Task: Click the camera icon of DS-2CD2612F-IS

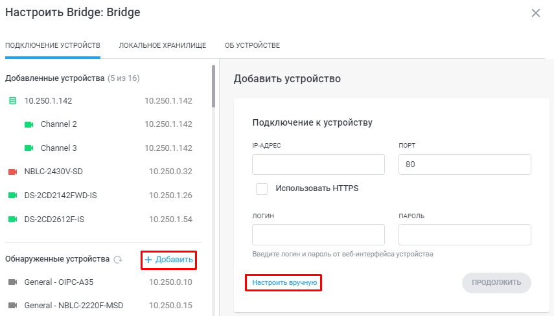Action: 13,220
